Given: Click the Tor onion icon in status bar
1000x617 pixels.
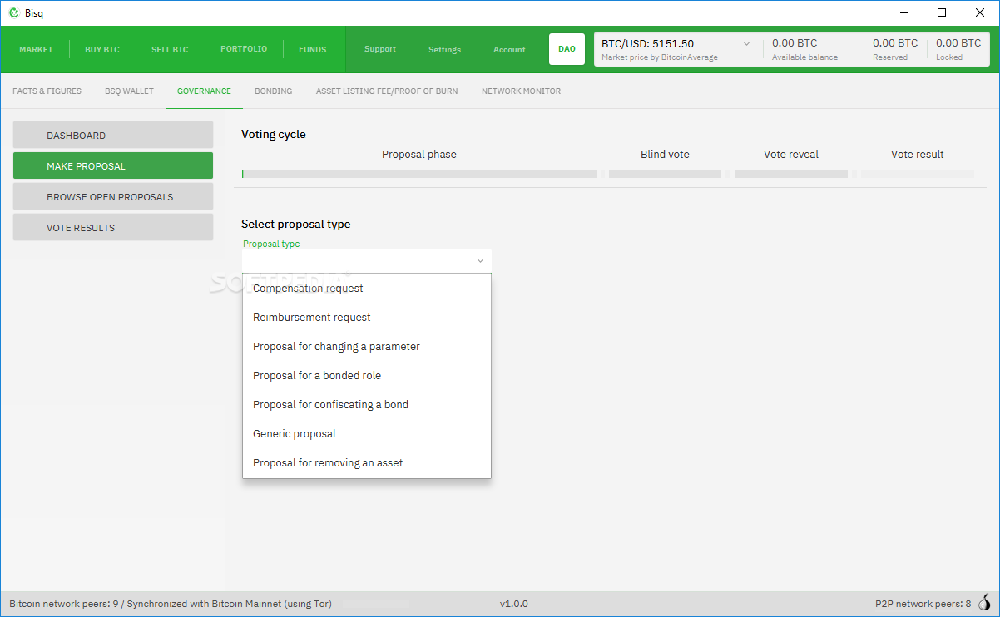Looking at the screenshot, I should 985,604.
